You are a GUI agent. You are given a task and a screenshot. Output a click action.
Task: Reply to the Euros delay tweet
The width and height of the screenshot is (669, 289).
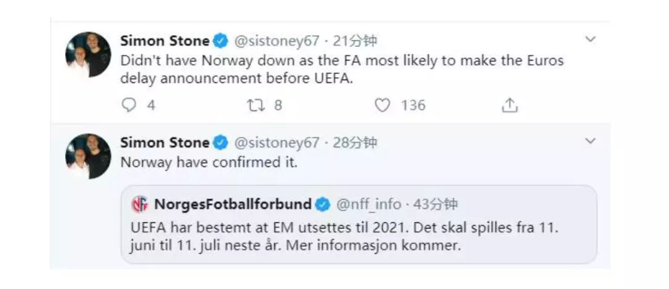[129, 105]
